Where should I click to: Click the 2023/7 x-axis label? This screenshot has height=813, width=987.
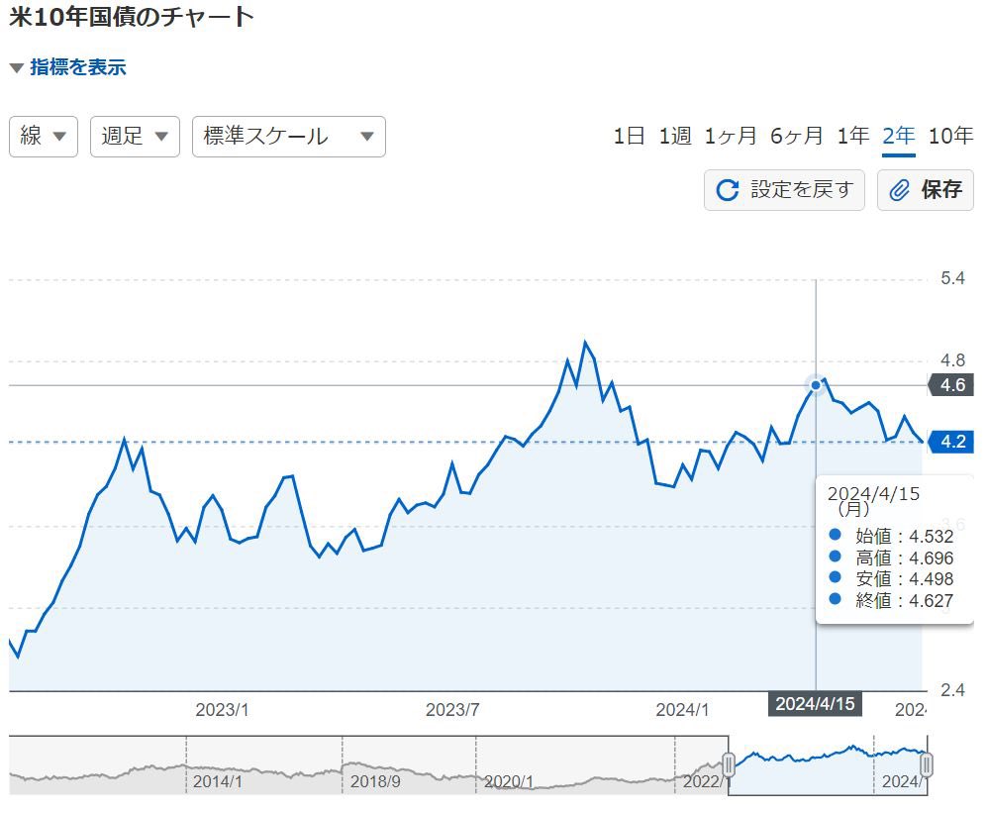pyautogui.click(x=452, y=710)
